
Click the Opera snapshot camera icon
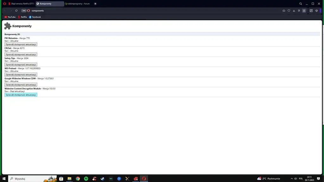(x=284, y=10)
